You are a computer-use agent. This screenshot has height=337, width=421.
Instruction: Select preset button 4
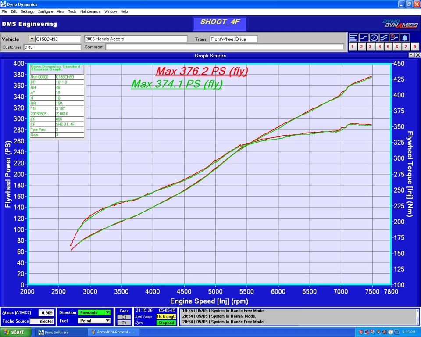(x=380, y=47)
